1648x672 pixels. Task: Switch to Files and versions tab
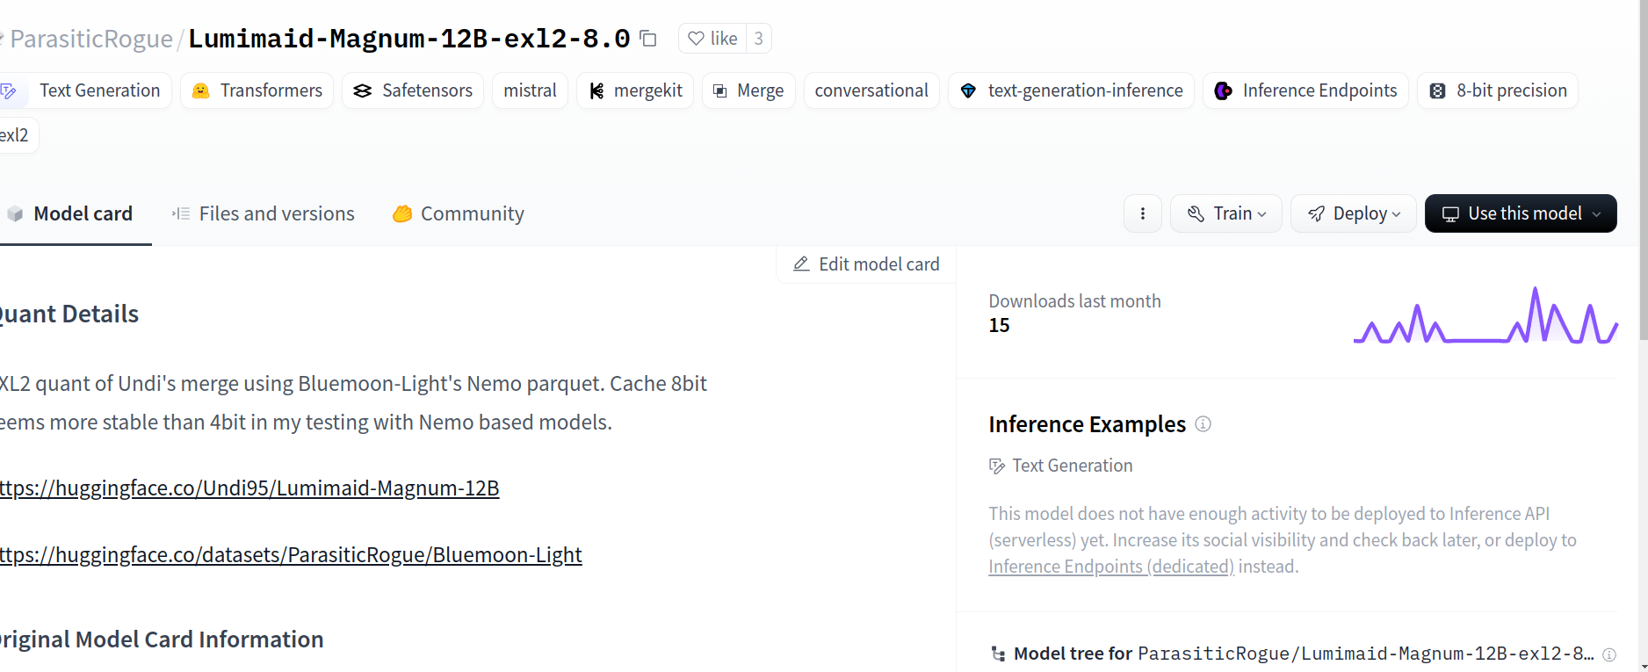[x=264, y=213]
